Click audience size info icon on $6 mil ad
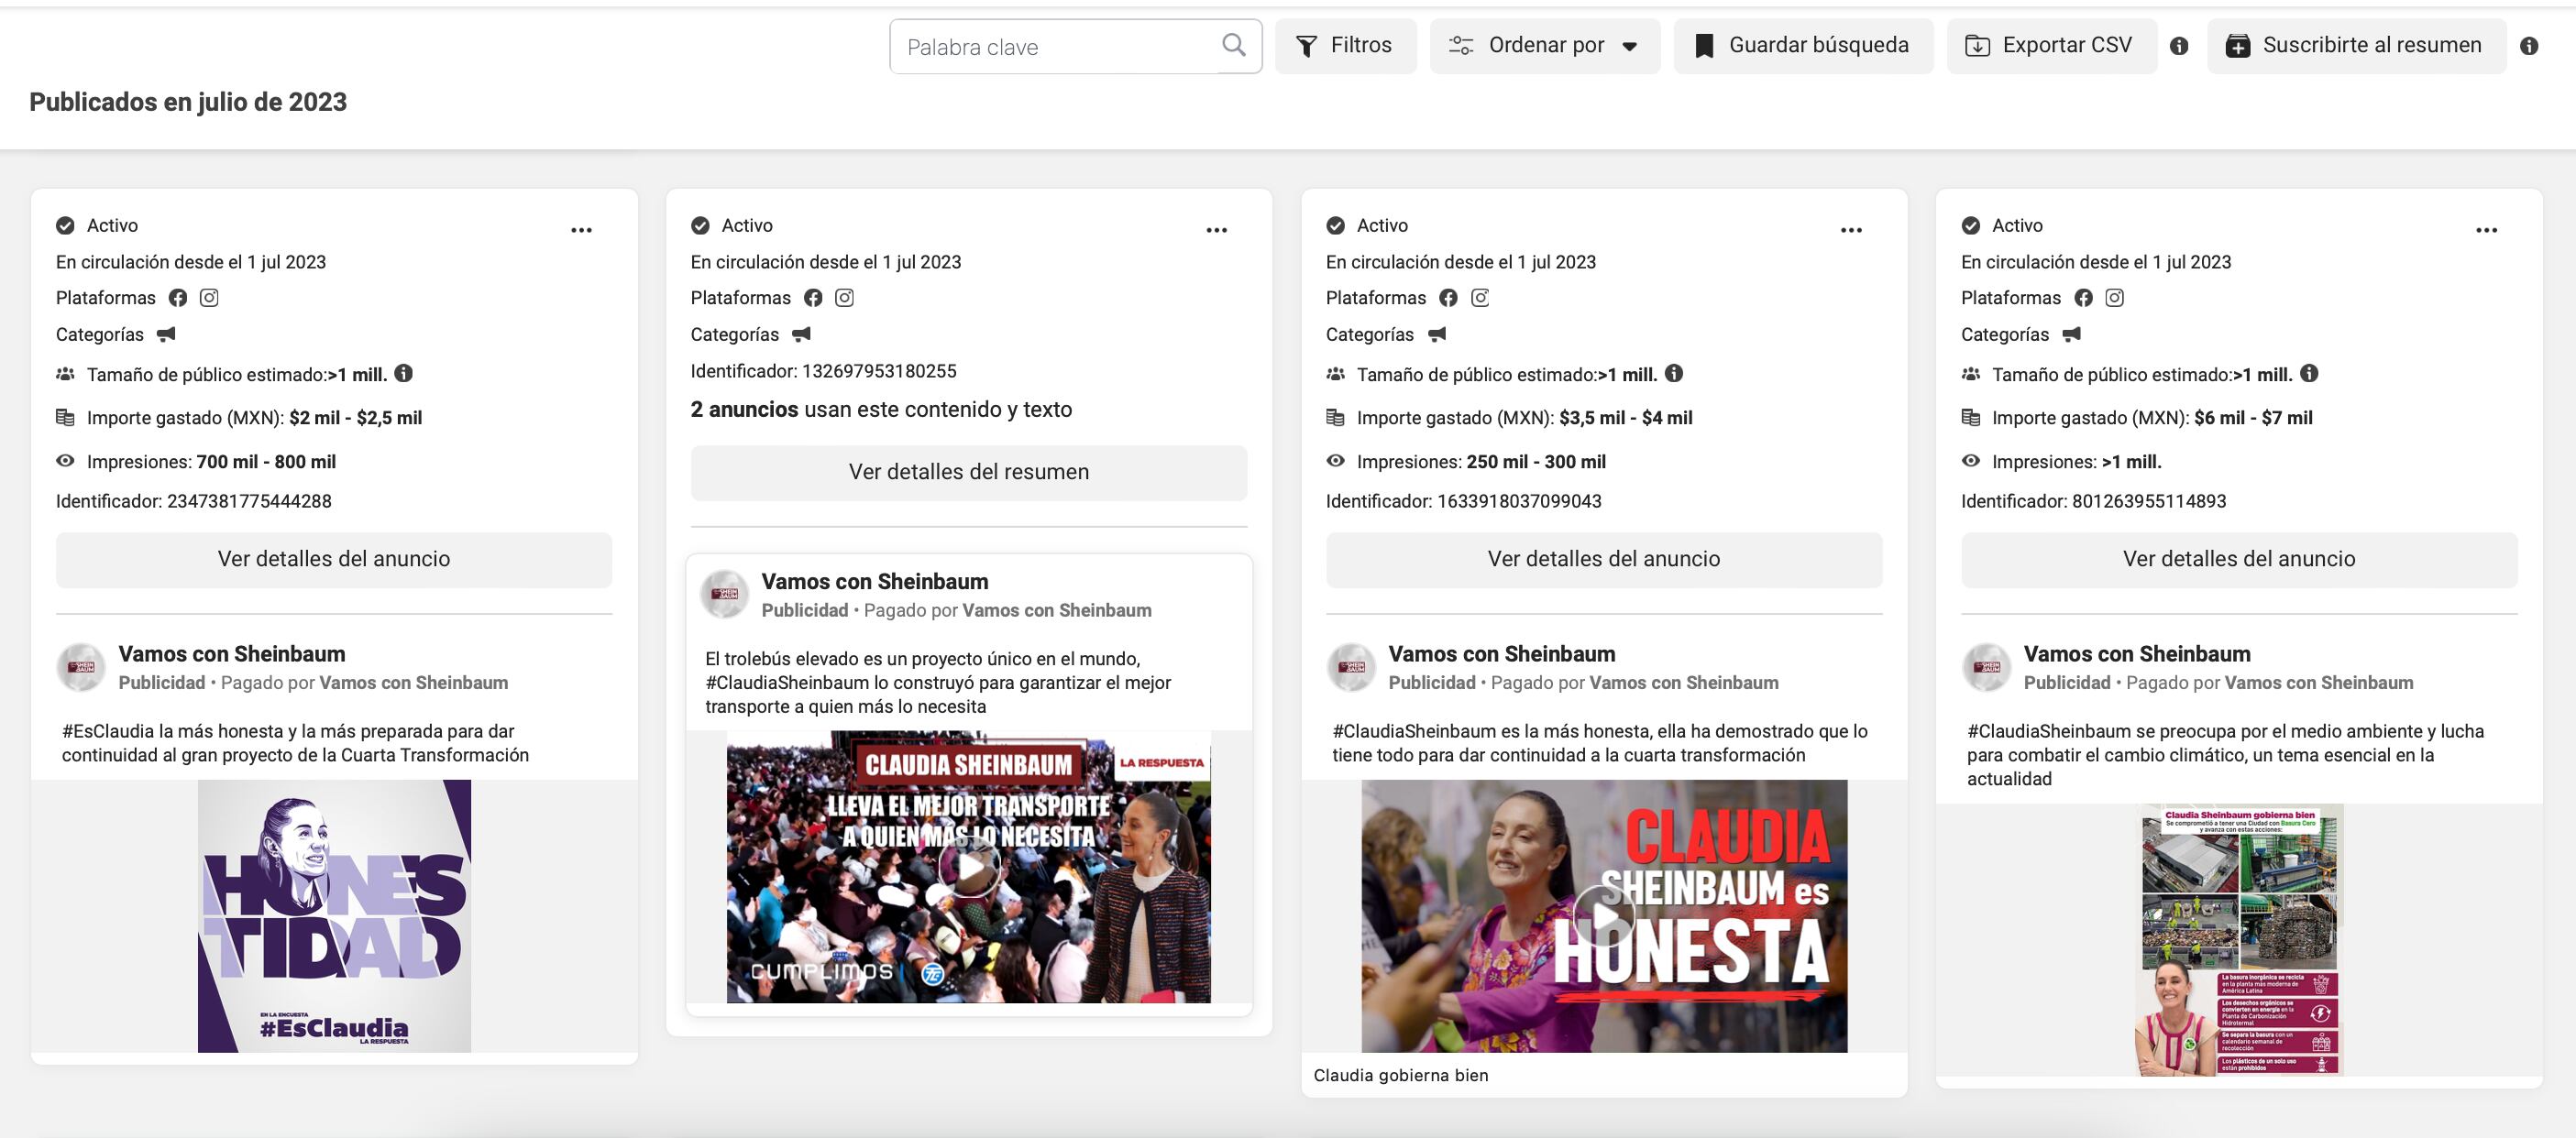Viewport: 2576px width, 1138px height. 2309,374
